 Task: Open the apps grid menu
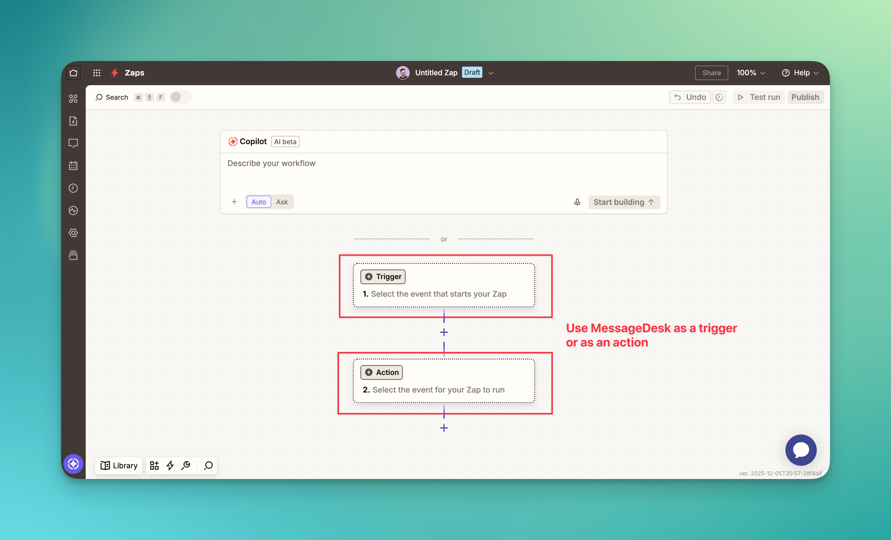(97, 73)
